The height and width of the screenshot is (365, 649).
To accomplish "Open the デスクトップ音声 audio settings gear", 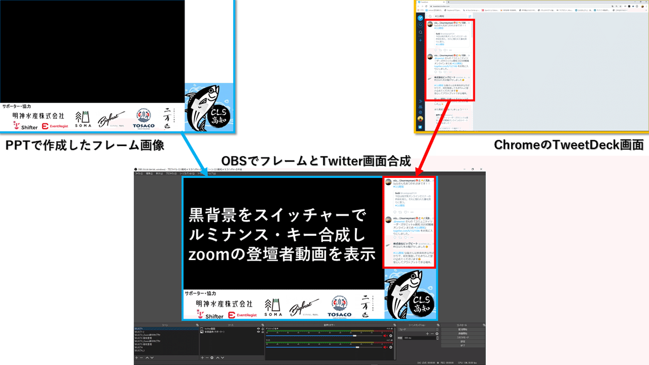I will 390,336.
